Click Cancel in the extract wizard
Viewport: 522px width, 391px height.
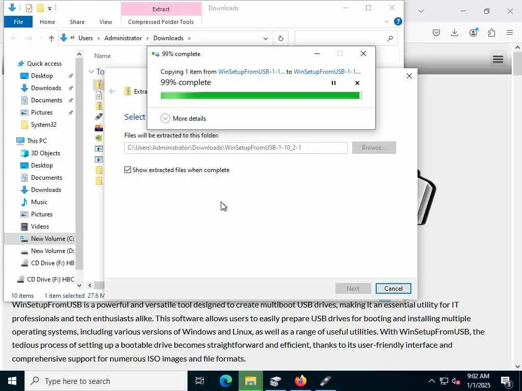click(393, 289)
